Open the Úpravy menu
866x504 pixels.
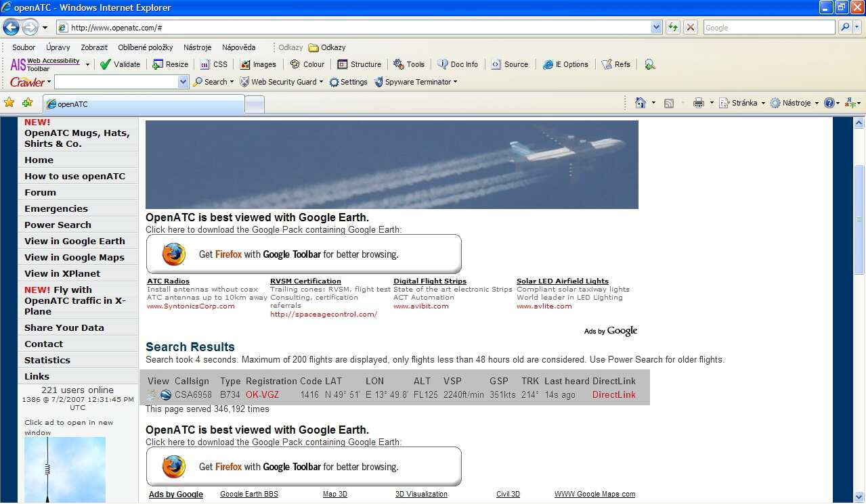click(x=58, y=47)
